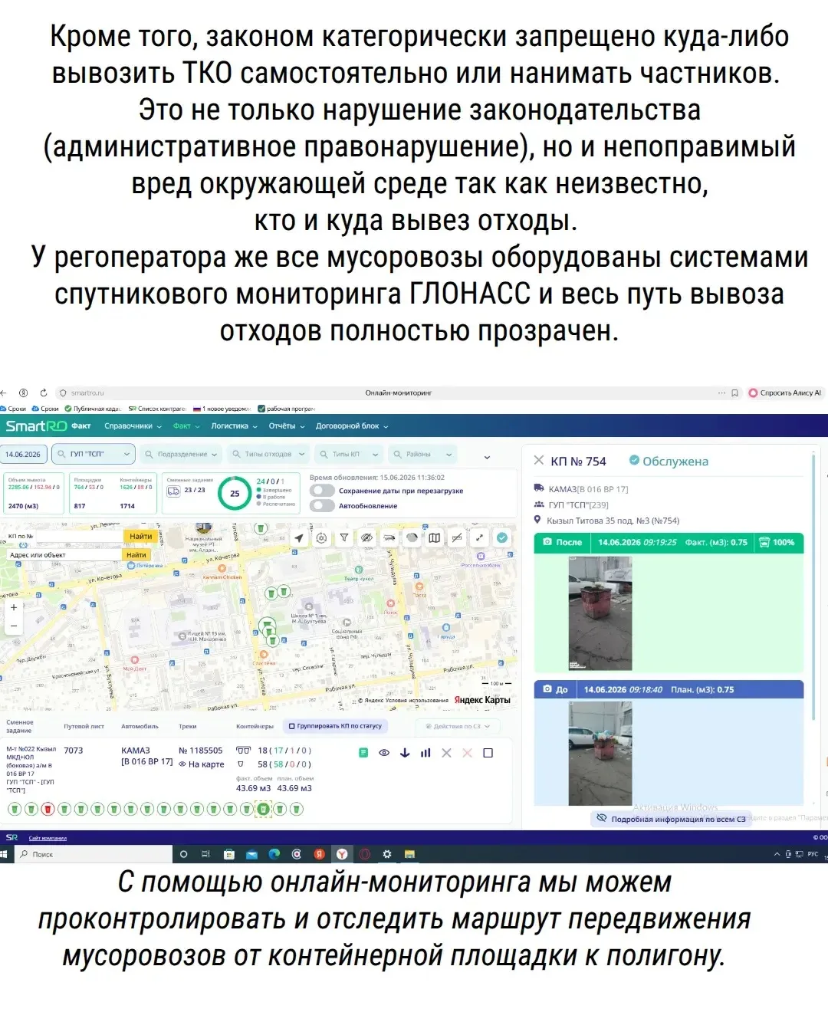
Task: Open the Договорной блок menu
Action: [x=352, y=426]
